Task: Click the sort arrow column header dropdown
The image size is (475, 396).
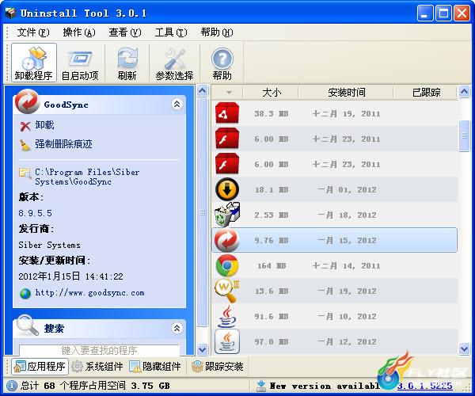Action: pos(229,93)
